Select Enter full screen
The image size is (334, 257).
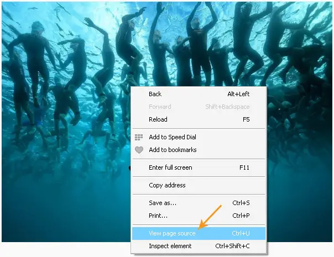click(x=199, y=167)
